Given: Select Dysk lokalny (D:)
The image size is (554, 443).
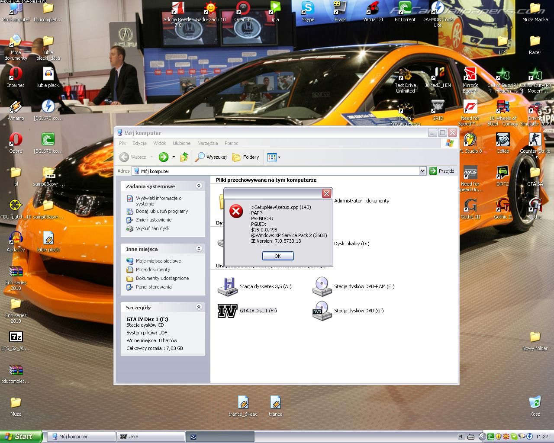Looking at the screenshot, I should (x=351, y=244).
